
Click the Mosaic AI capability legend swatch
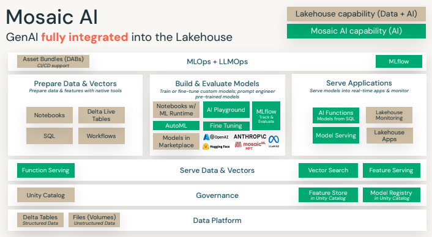coord(356,31)
